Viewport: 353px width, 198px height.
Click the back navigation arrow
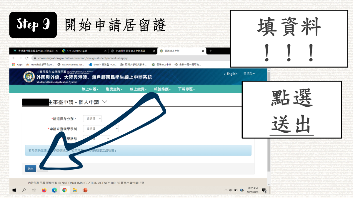[x=14, y=57]
